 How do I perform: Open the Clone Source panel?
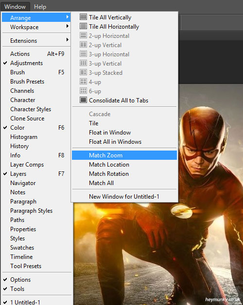(36, 119)
